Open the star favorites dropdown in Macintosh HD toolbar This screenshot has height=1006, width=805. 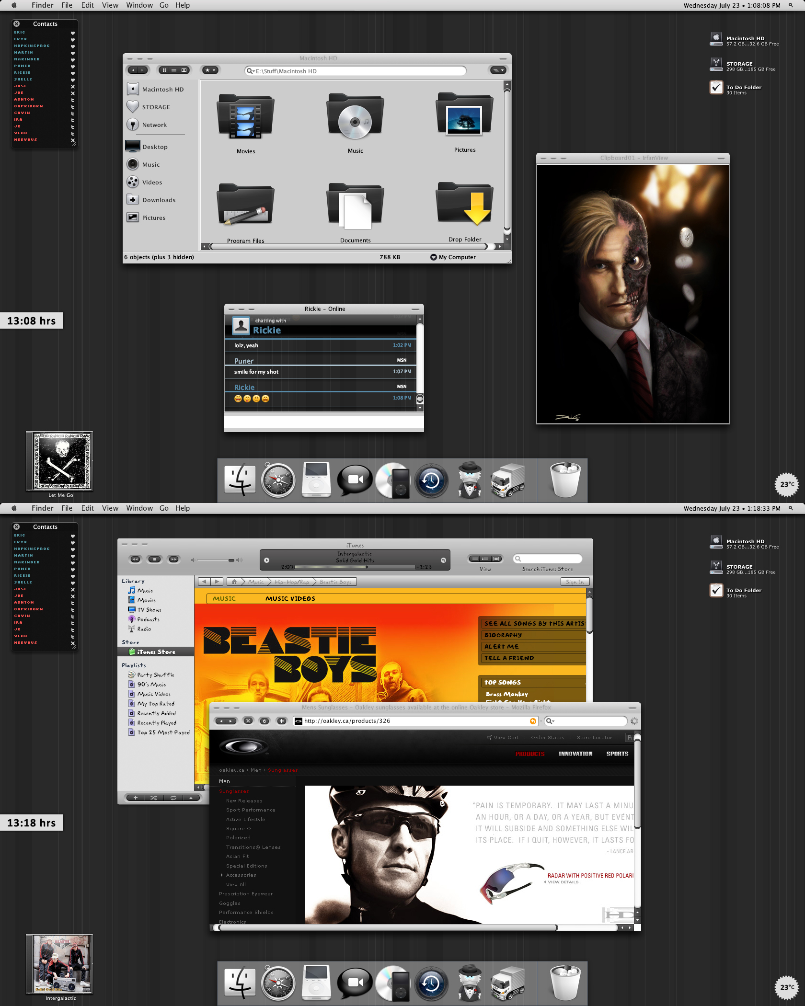coord(210,70)
